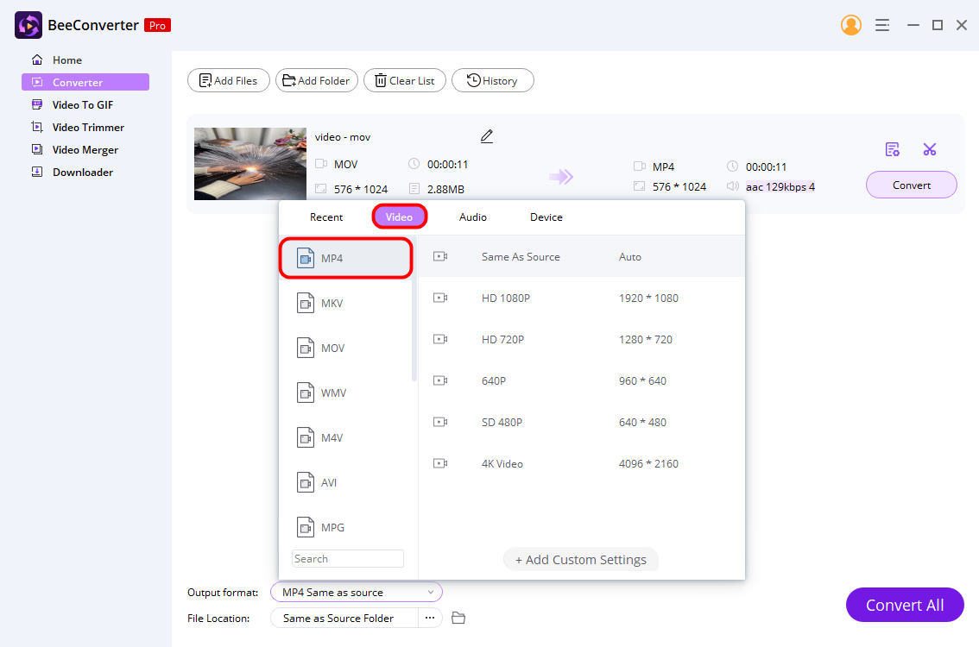Screen dimensions: 979x647
Task: Open the BeeConverter hamburger menu icon
Action: 882,25
